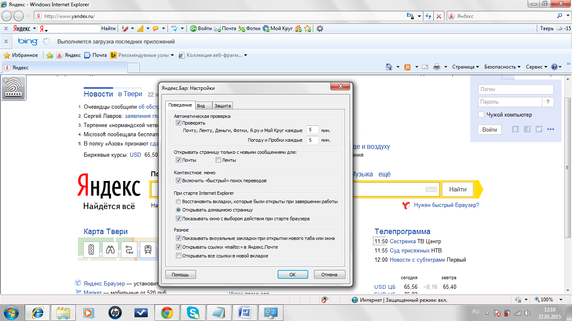Image resolution: width=572 pixels, height=321 pixels.
Task: Open Windows Explorer folder in taskbar
Action: click(63, 312)
